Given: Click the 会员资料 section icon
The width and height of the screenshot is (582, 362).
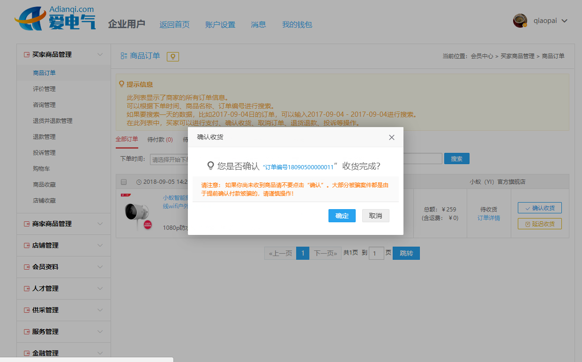Looking at the screenshot, I should 27,267.
